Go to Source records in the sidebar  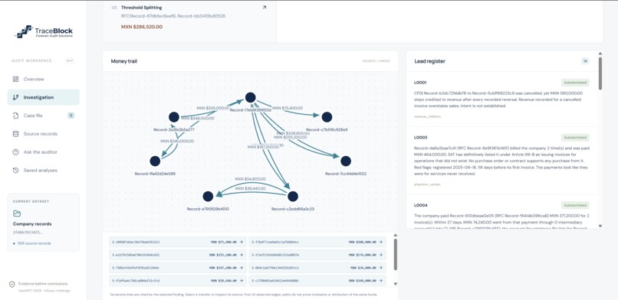tap(40, 134)
